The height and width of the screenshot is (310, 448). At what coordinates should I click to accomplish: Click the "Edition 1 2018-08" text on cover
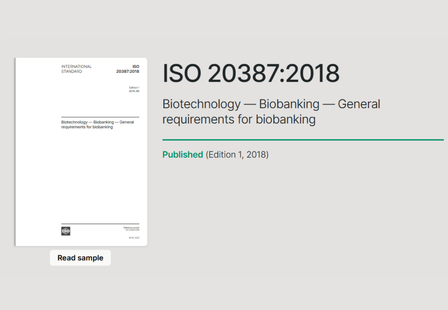[134, 89]
